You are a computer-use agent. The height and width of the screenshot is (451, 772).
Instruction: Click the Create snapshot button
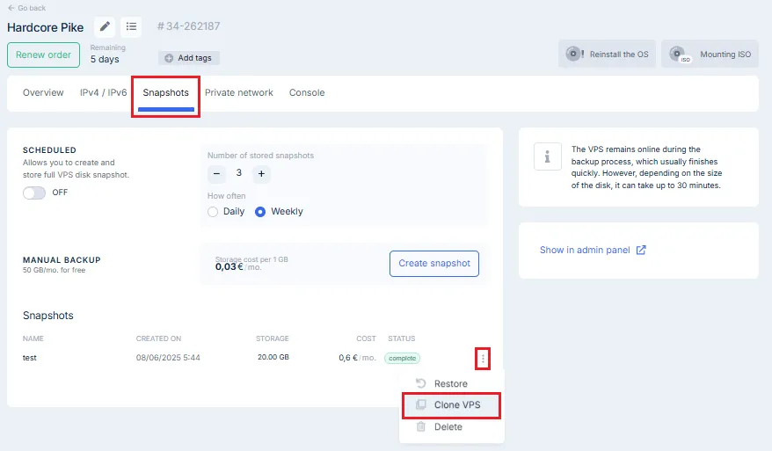(x=434, y=264)
